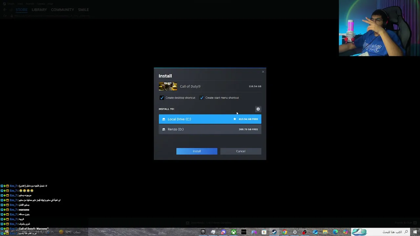Click the Steam icon in taskbar
This screenshot has width=420, height=236.
tap(274, 232)
